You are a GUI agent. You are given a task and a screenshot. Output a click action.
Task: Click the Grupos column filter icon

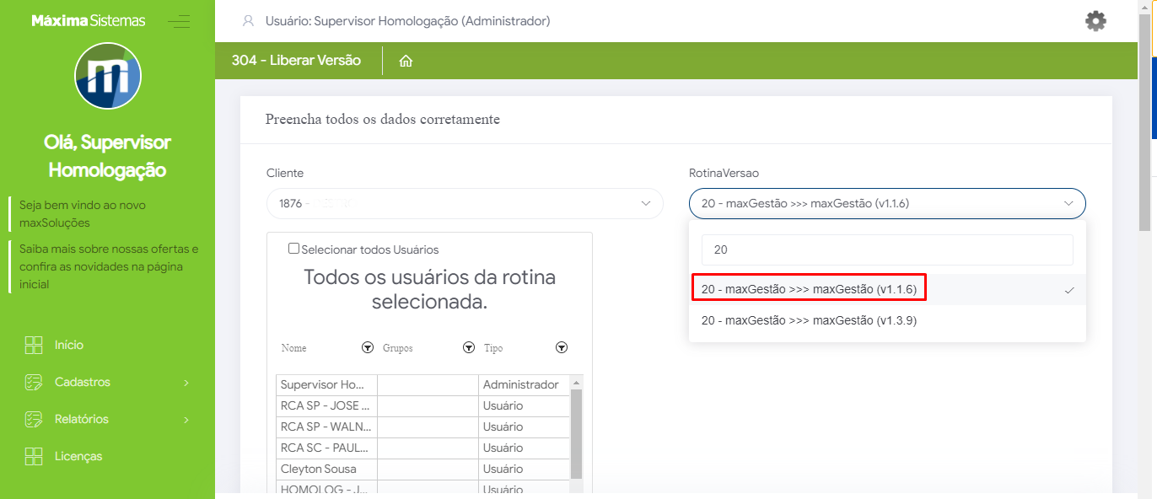click(469, 347)
